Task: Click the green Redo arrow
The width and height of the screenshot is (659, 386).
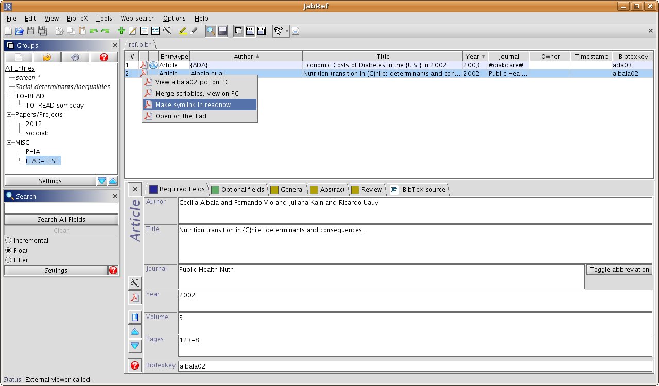Action: 105,31
